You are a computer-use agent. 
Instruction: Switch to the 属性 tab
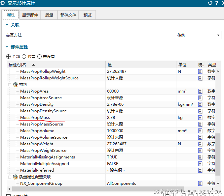11,15
